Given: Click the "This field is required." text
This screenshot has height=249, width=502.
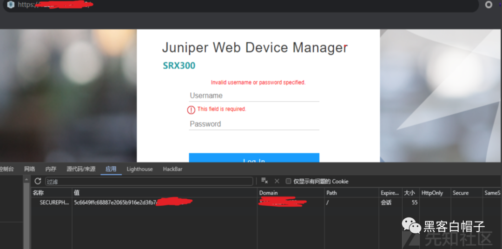Looking at the screenshot, I should pos(222,109).
